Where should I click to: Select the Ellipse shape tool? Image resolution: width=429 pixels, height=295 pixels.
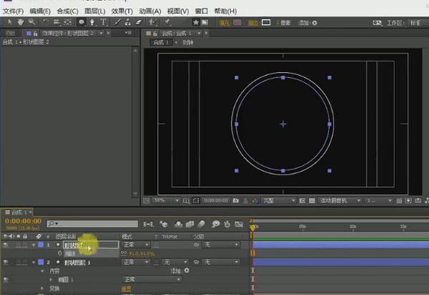tap(82, 22)
